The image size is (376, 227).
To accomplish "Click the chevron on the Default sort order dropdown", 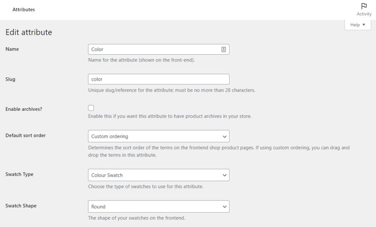I will tap(224, 136).
